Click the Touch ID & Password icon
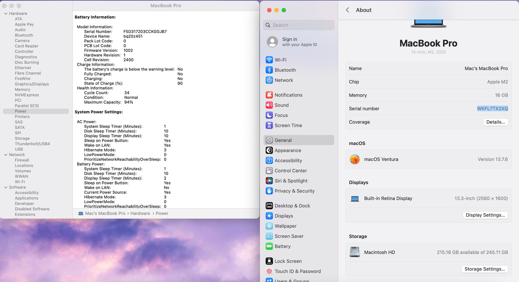Viewport: 519px width, 282px height. (x=269, y=271)
